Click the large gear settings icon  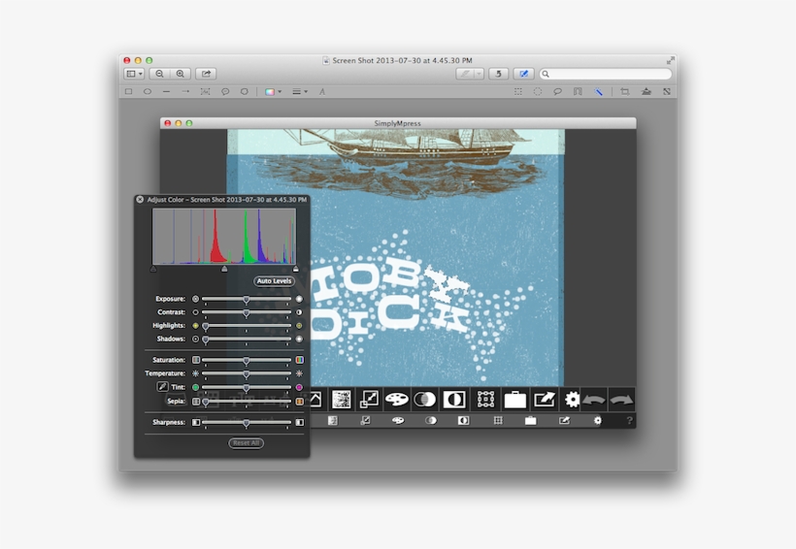(x=572, y=400)
